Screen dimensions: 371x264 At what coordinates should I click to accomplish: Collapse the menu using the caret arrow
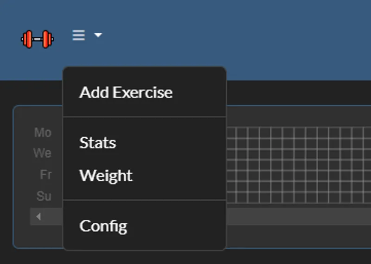[98, 35]
